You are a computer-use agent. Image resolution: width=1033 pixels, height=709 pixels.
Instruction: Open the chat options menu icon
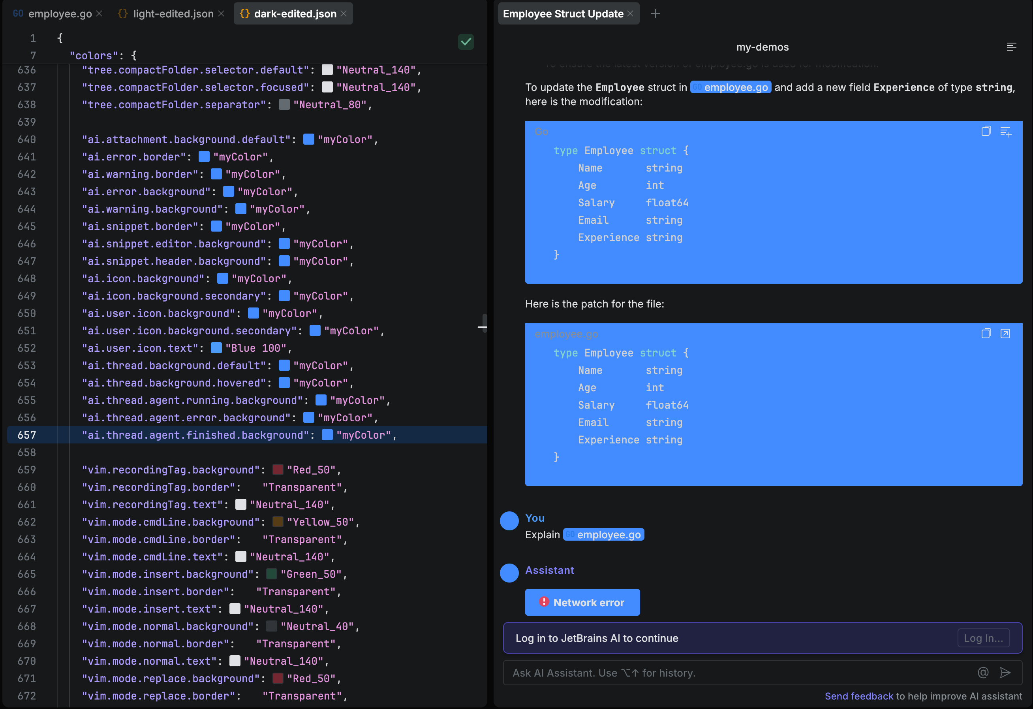1011,46
